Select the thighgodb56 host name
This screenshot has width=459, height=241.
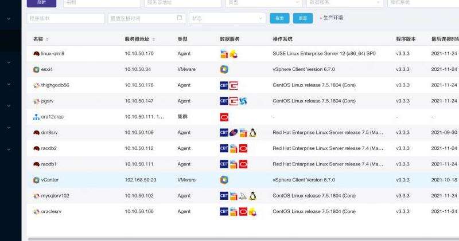pyautogui.click(x=55, y=85)
